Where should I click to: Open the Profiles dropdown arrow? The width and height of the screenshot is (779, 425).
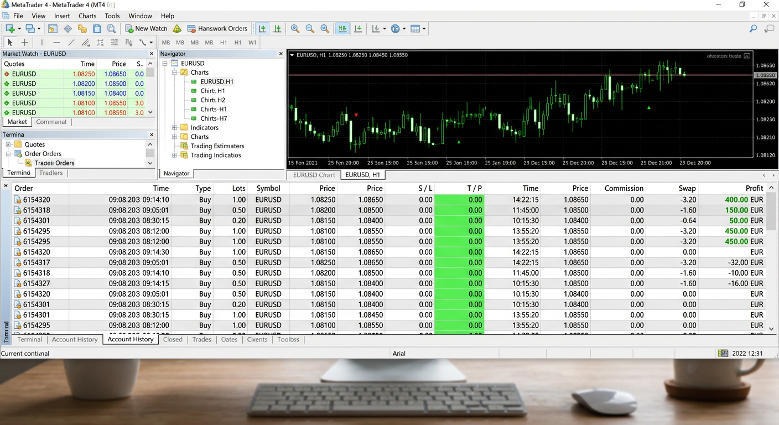(39, 29)
